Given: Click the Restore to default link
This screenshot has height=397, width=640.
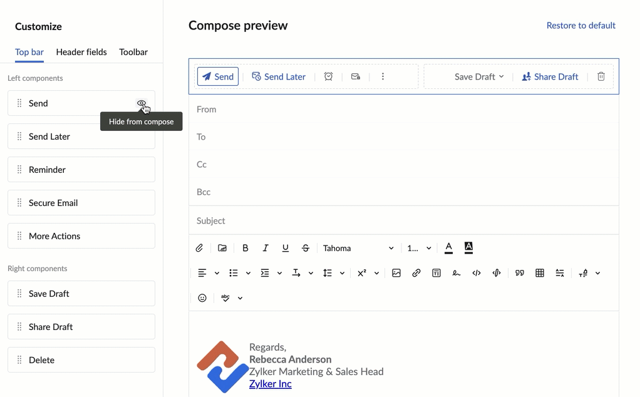Looking at the screenshot, I should click(x=581, y=25).
